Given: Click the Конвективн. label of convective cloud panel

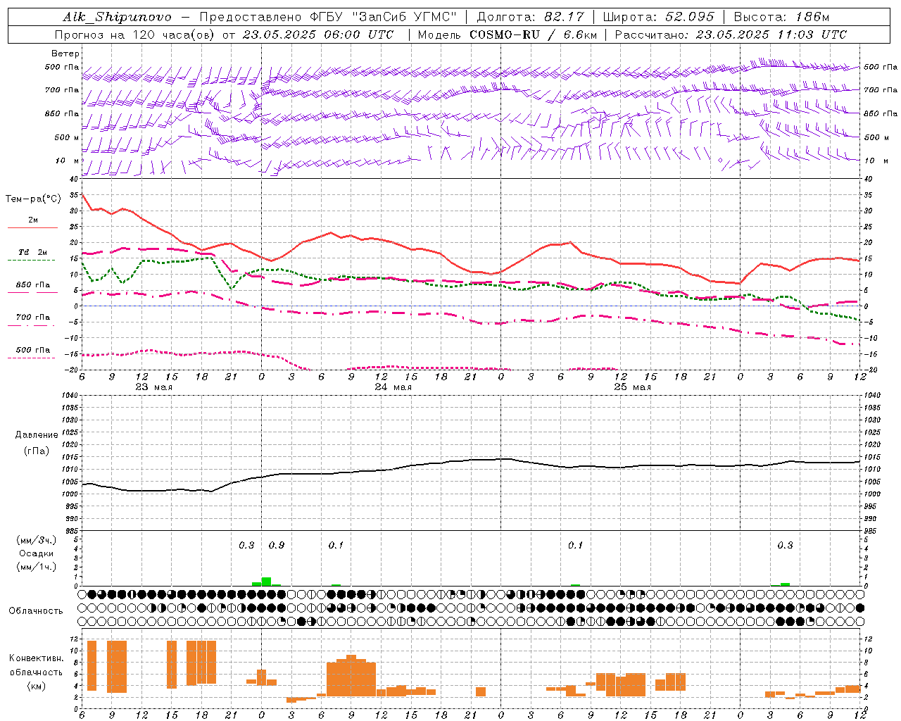Looking at the screenshot, I should pos(36,658).
